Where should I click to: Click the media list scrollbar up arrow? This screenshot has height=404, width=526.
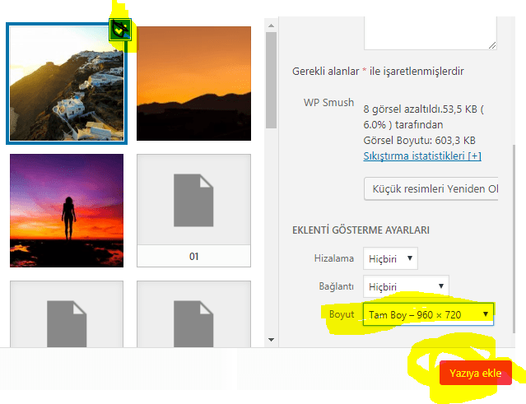coord(271,23)
